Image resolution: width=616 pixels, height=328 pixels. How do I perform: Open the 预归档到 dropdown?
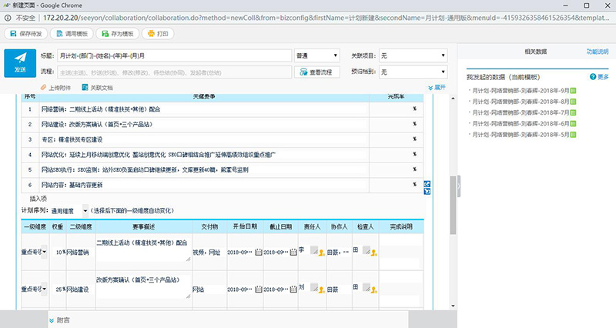414,72
